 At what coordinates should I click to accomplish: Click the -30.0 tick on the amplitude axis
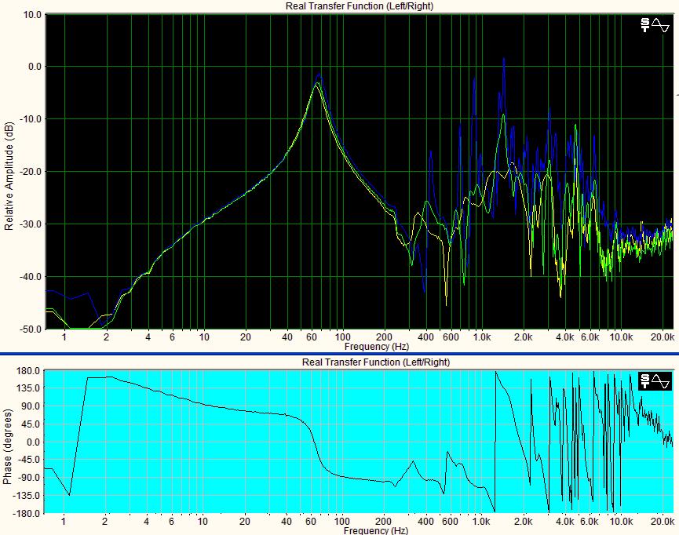coord(31,224)
